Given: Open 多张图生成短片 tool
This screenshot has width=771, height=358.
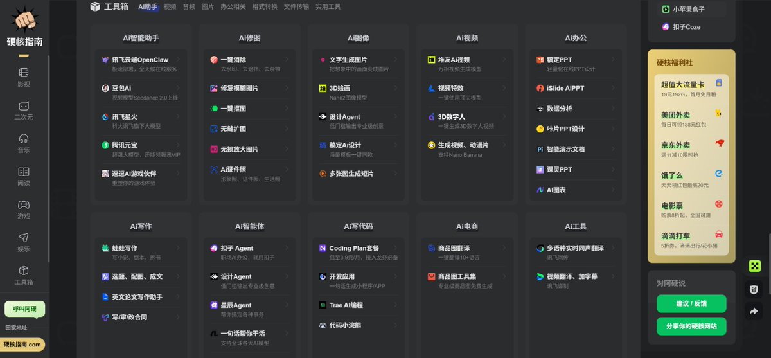Looking at the screenshot, I should 359,174.
